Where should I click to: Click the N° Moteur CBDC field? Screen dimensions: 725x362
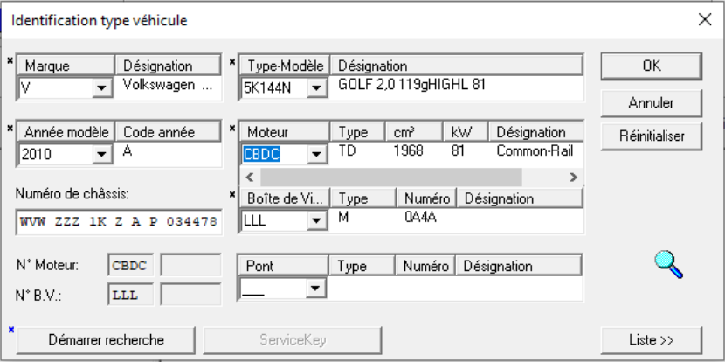click(x=130, y=265)
